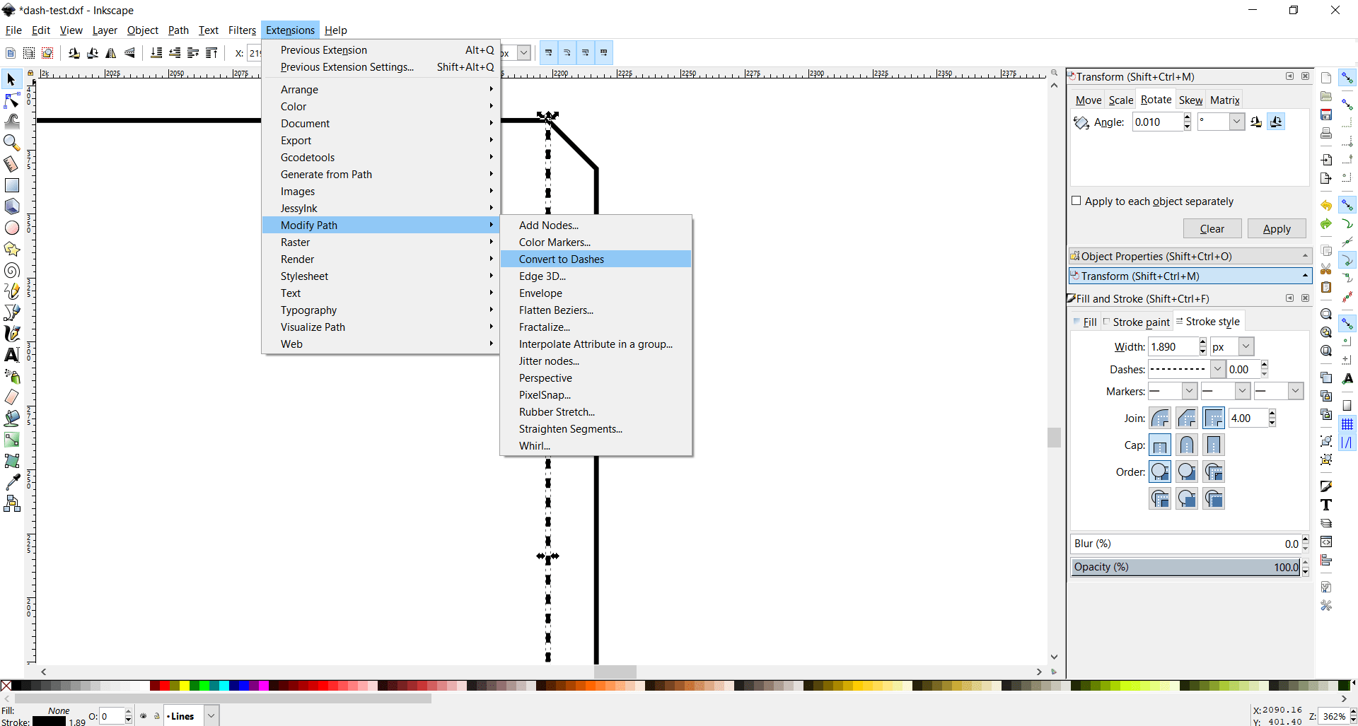Select square cap style
Screen dimensions: 1358x726
[x=1214, y=445]
